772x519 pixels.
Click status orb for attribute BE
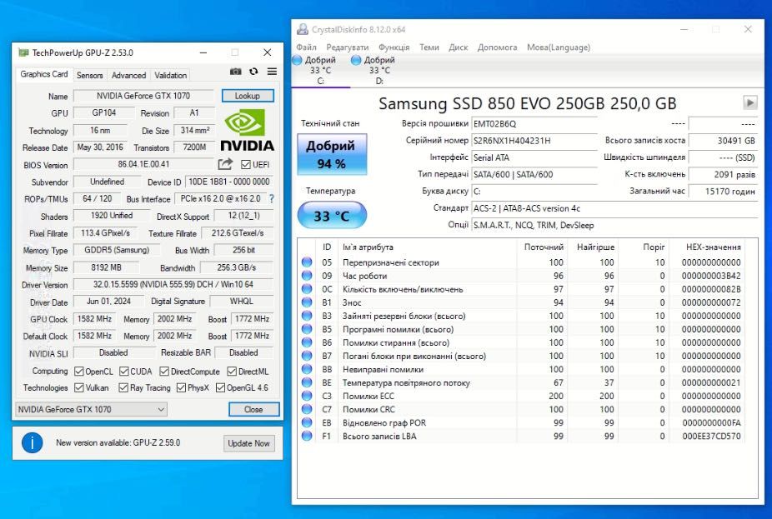[x=307, y=382]
